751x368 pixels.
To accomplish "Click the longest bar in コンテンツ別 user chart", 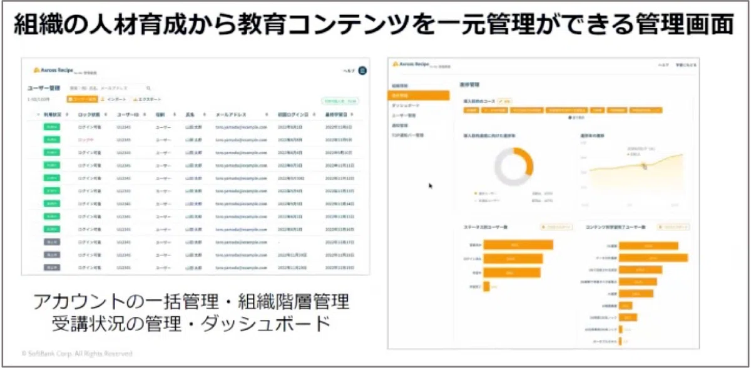I will point(653,257).
